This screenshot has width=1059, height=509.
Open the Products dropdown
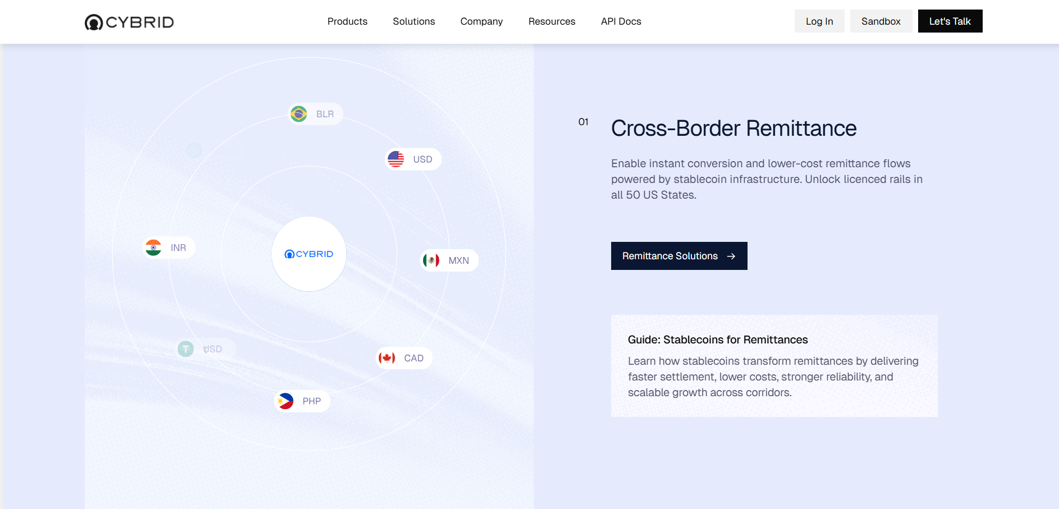point(347,21)
